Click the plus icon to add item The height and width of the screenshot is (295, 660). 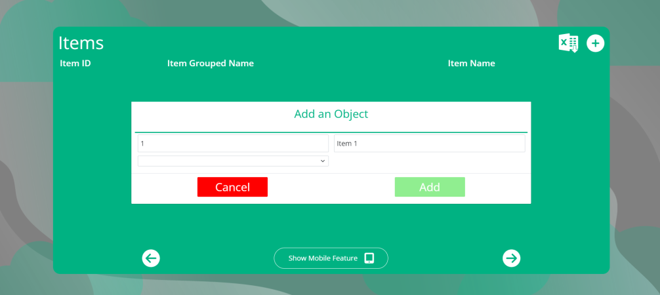(x=595, y=43)
